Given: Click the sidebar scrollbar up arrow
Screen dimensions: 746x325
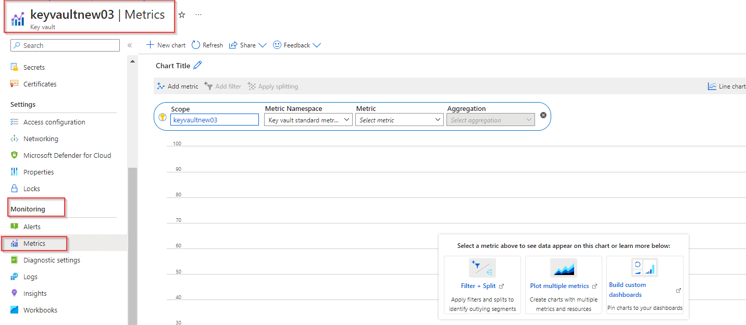Looking at the screenshot, I should coord(132,61).
